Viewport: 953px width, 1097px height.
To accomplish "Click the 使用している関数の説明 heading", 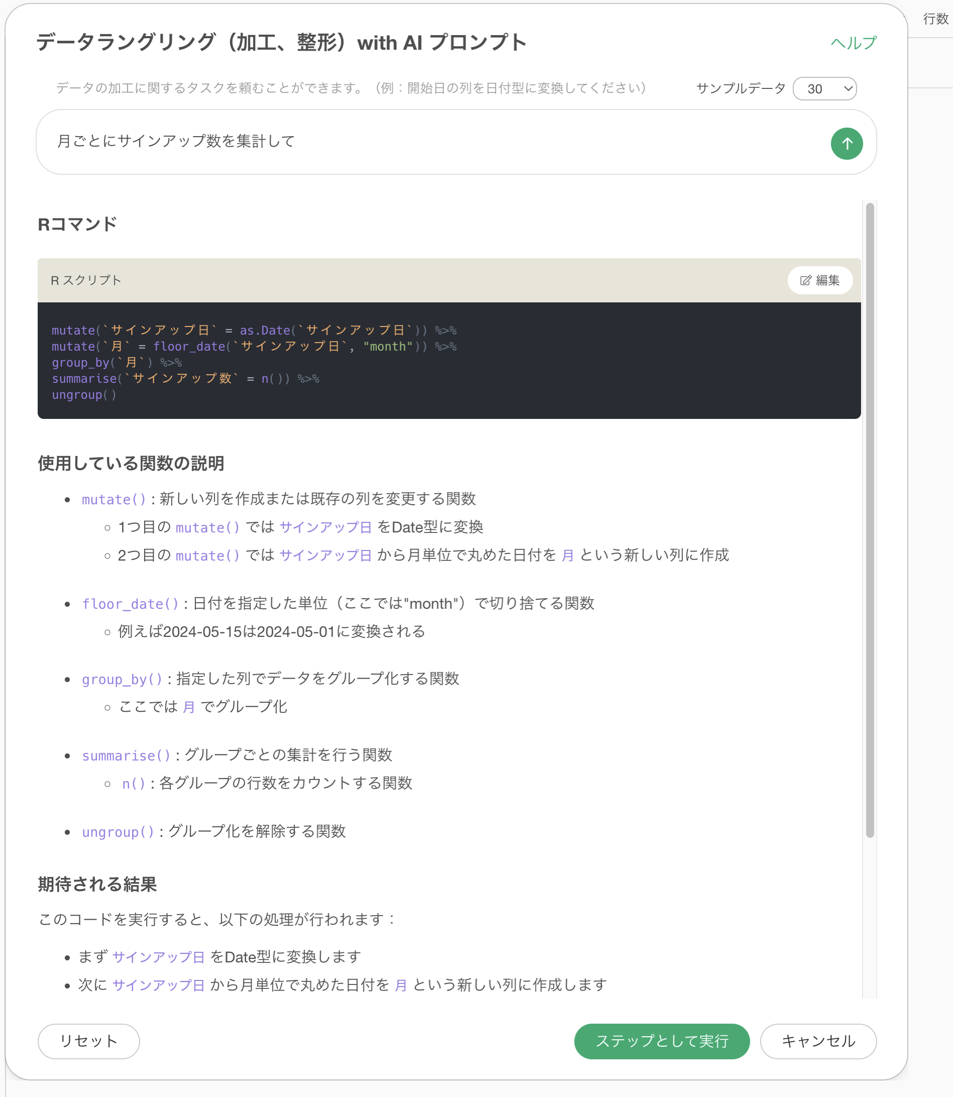I will click(x=131, y=463).
